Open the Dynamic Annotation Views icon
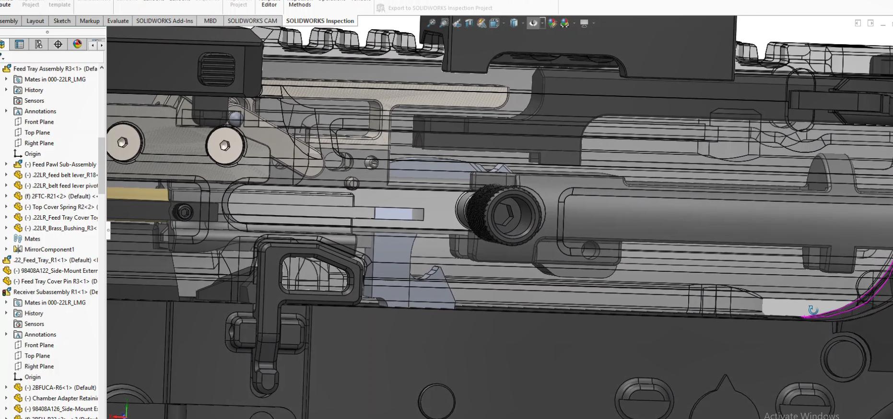The height and width of the screenshot is (419, 893). (482, 23)
